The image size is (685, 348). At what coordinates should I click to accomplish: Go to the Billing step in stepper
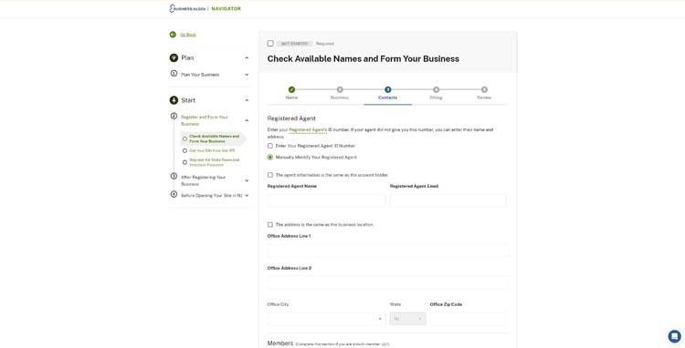point(436,93)
